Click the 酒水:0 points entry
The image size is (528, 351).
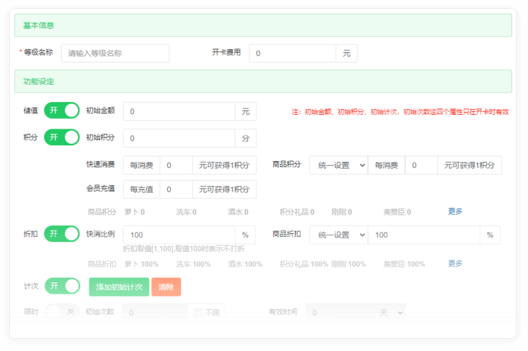(x=238, y=212)
